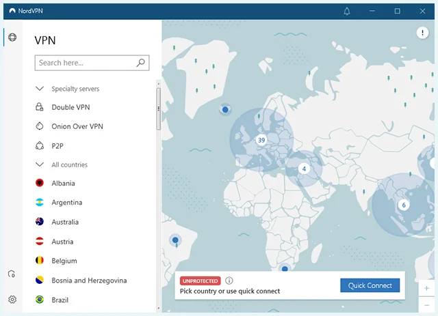This screenshot has width=438, height=316.
Task: Select the South Africa server dot on map
Action: (x=285, y=269)
